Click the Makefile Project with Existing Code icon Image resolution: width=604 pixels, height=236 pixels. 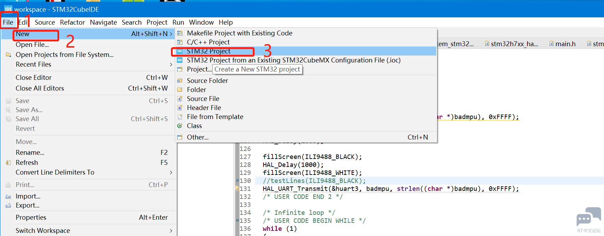click(180, 33)
